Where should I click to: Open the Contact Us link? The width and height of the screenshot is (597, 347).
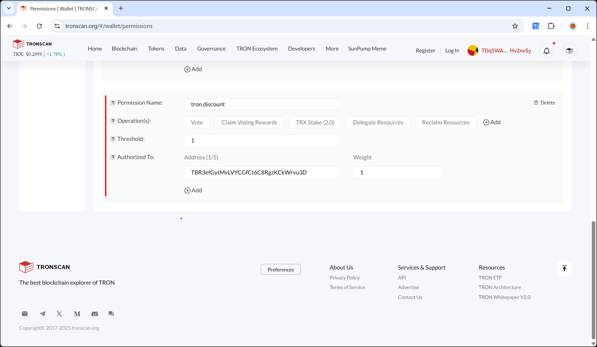[410, 297]
